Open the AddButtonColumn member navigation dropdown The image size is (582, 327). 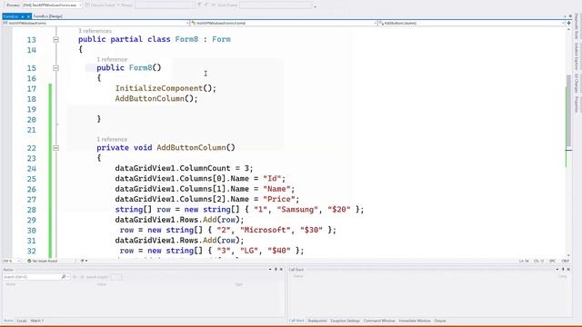471,23
